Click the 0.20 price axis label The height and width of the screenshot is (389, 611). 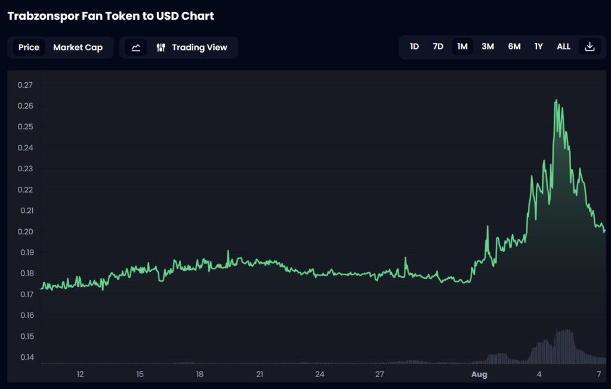click(25, 231)
